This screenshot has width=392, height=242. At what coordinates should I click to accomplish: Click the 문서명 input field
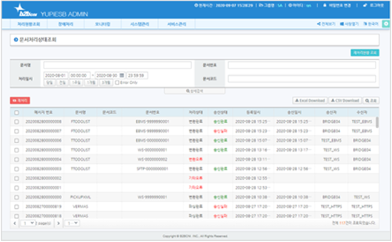pos(118,65)
